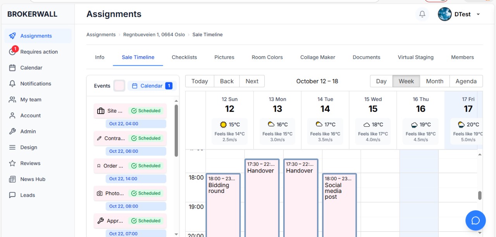Open the Calendar filter selector
The image size is (496, 237).
click(152, 85)
